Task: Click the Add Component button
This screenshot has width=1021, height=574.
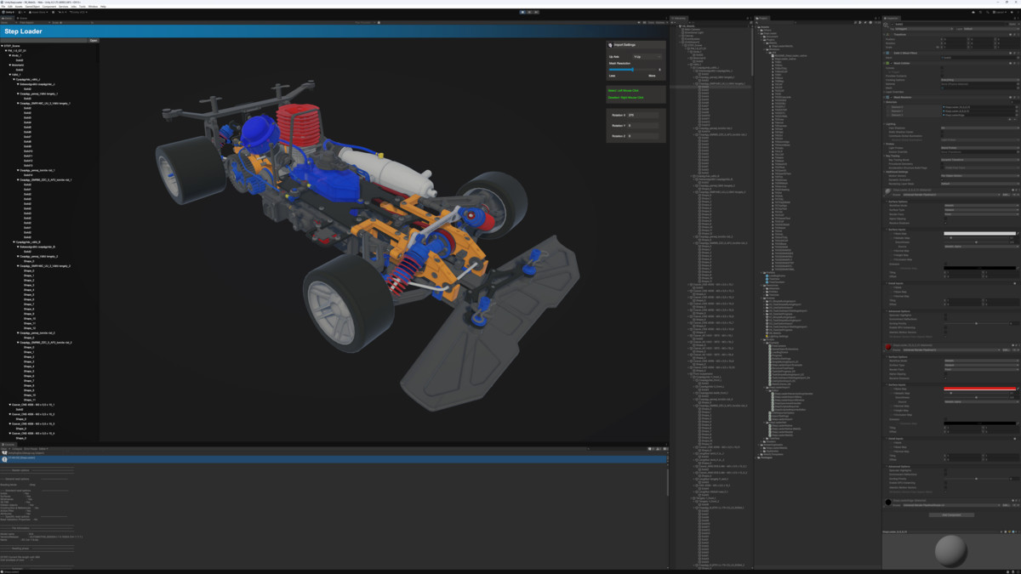Action: 950,514
